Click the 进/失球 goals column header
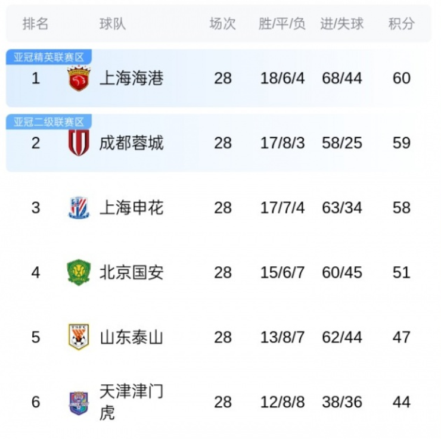The height and width of the screenshot is (439, 441). point(341,24)
